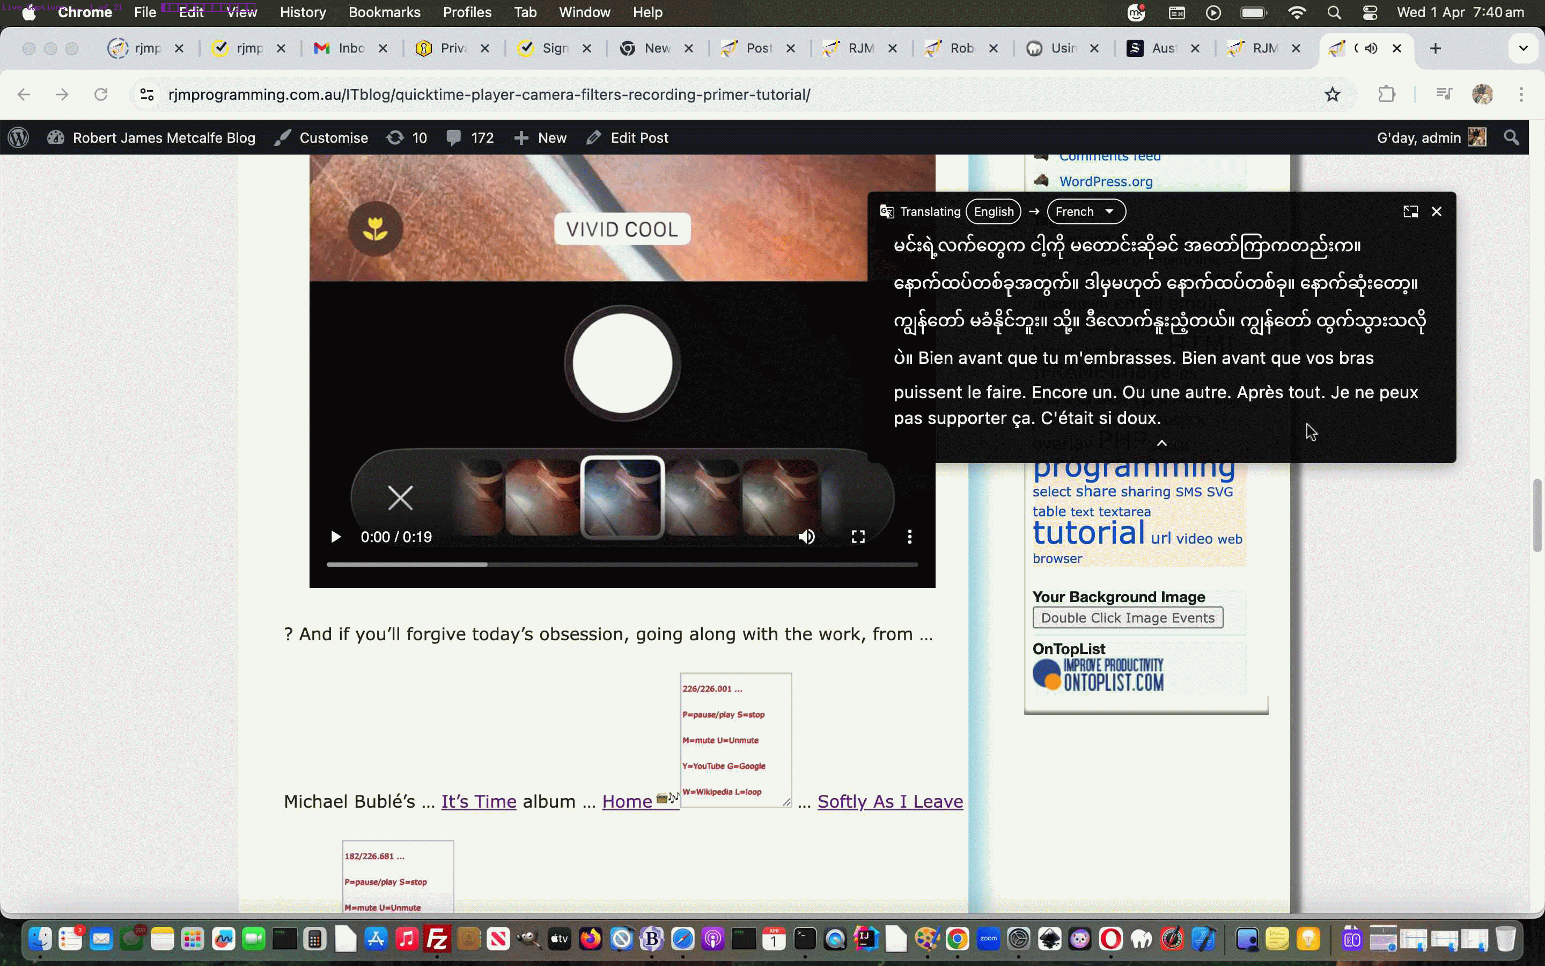Screen dimensions: 1545x966
Task: Collapse the translation captions with chevron
Action: (1162, 443)
